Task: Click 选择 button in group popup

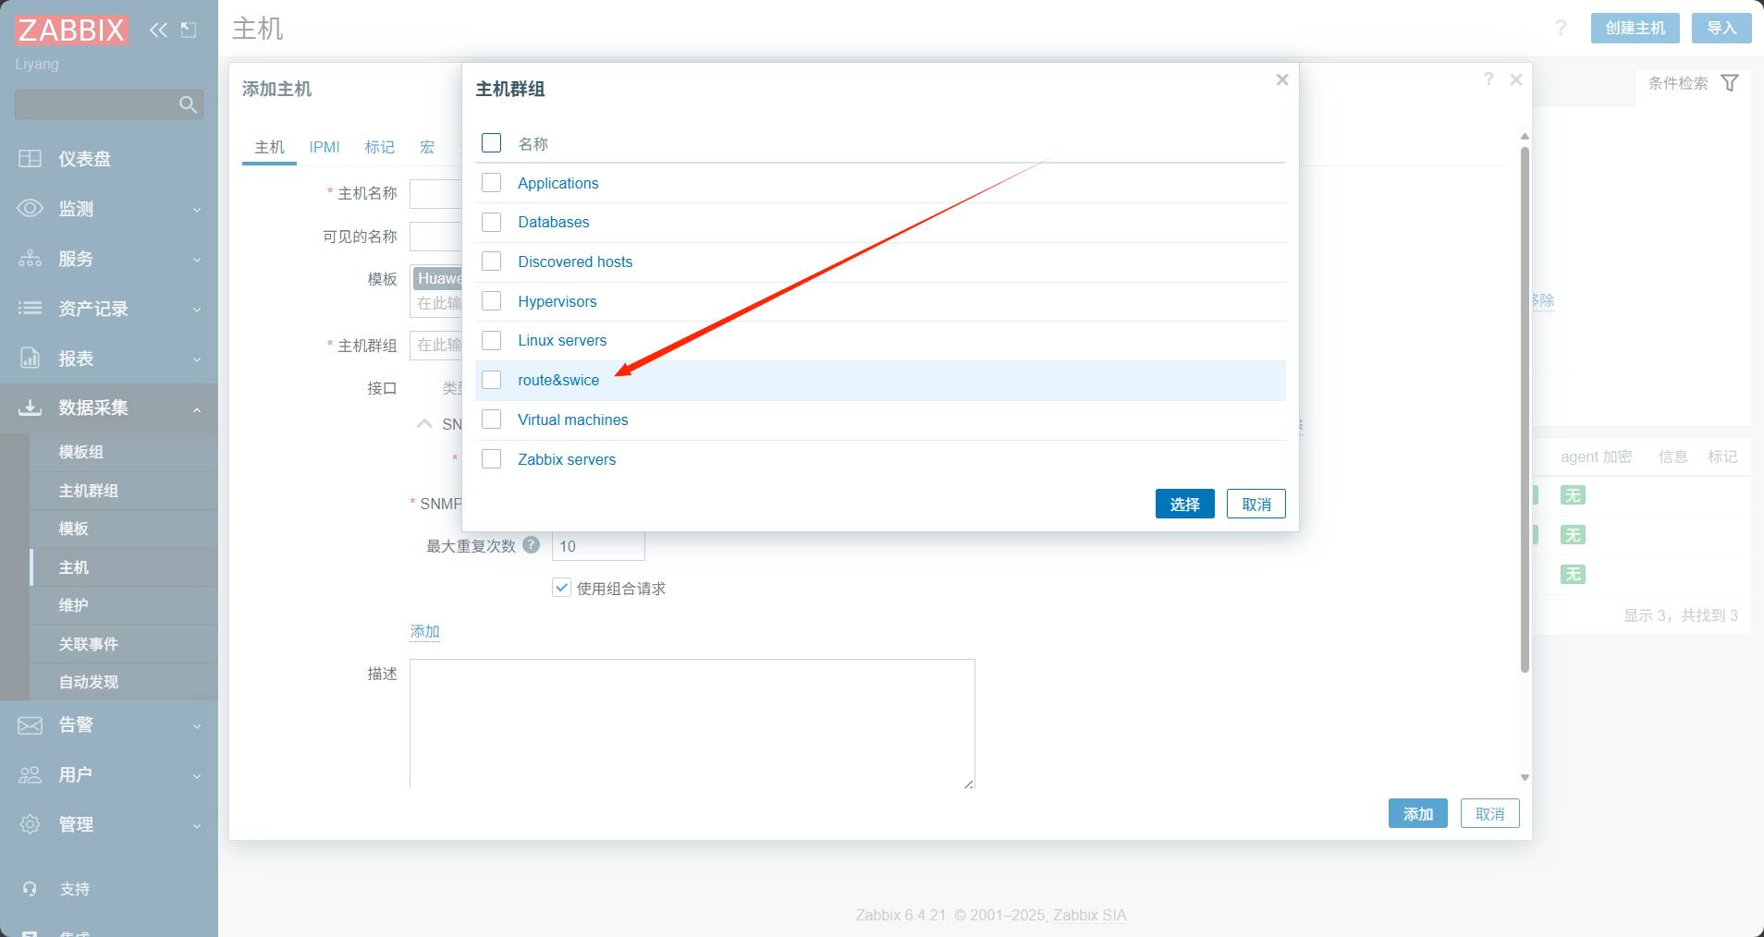Action: click(x=1185, y=504)
